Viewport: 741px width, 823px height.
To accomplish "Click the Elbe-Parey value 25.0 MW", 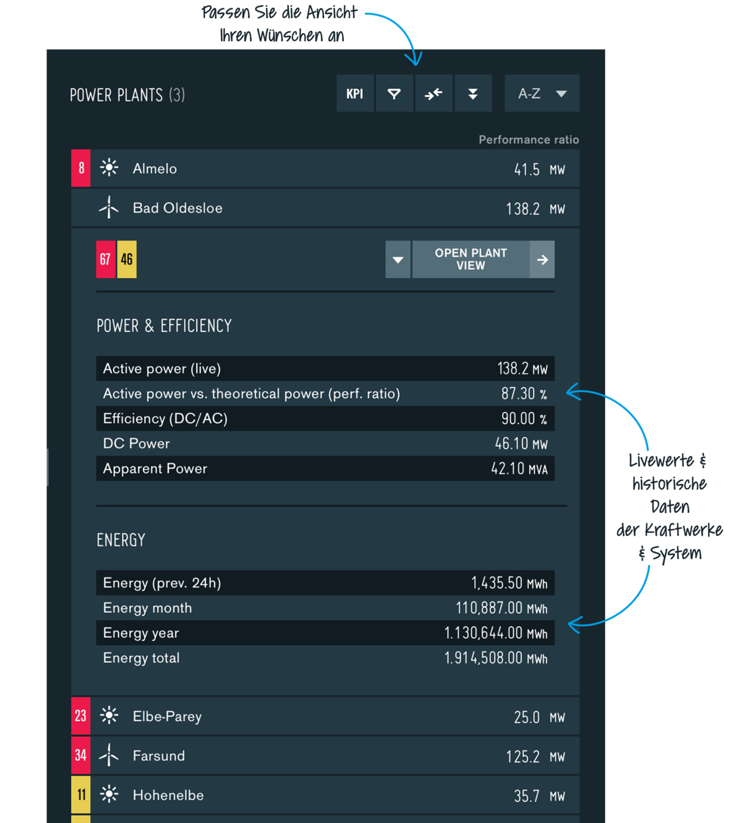I will click(x=539, y=718).
